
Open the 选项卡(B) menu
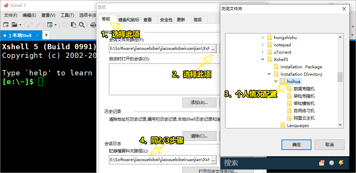tap(87, 15)
